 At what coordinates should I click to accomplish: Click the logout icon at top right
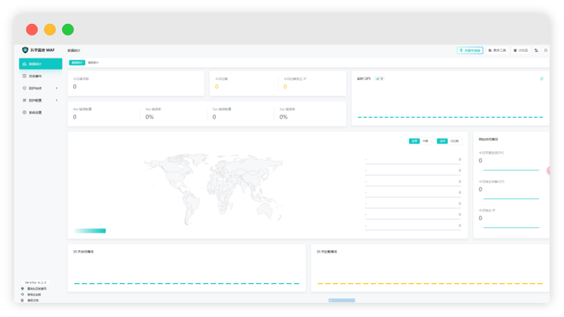coord(546,50)
